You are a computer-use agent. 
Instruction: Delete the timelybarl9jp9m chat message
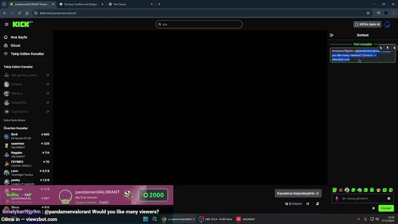coord(394,48)
